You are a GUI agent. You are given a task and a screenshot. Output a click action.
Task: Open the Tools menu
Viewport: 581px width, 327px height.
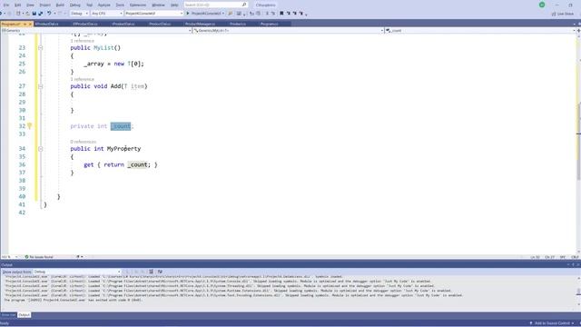tap(120, 5)
